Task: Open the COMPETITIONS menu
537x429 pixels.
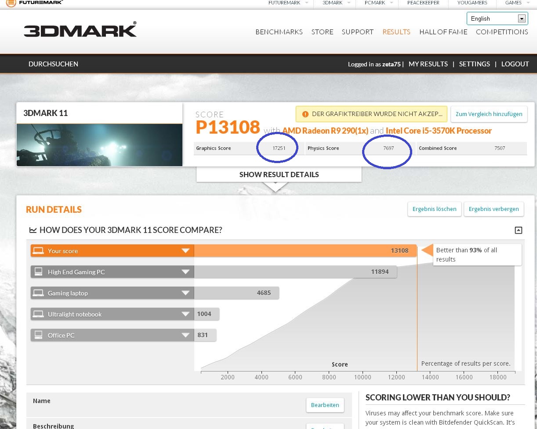Action: pos(502,32)
